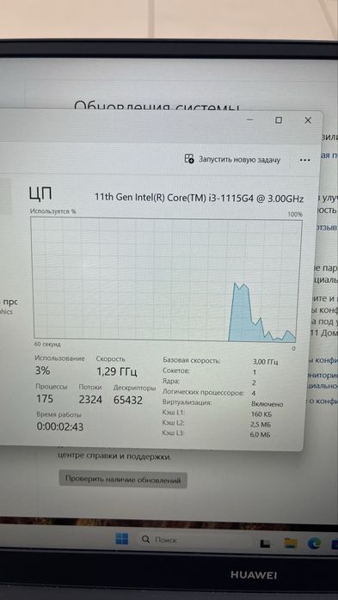The height and width of the screenshot is (600, 338).
Task: Launch File Explorer from the taskbar
Action: pos(291,542)
